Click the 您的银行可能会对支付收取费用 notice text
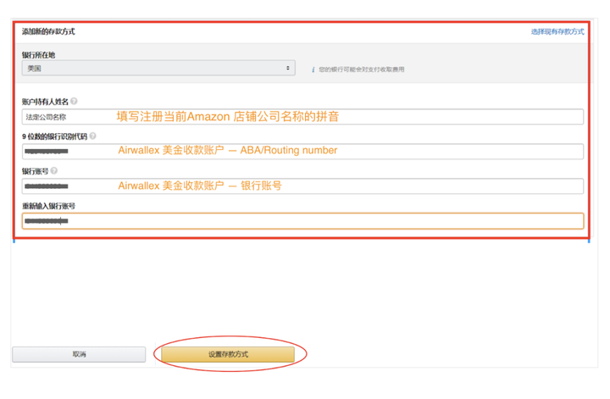 point(362,69)
